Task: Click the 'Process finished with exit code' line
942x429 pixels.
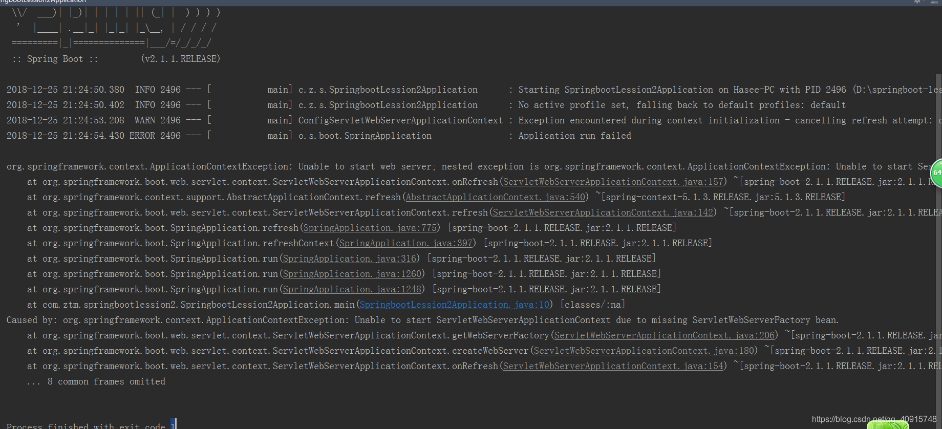Action: coord(91,425)
